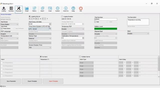Toggle the Set checkbox under Trip Number
The height and width of the screenshot is (90, 160).
95,22
